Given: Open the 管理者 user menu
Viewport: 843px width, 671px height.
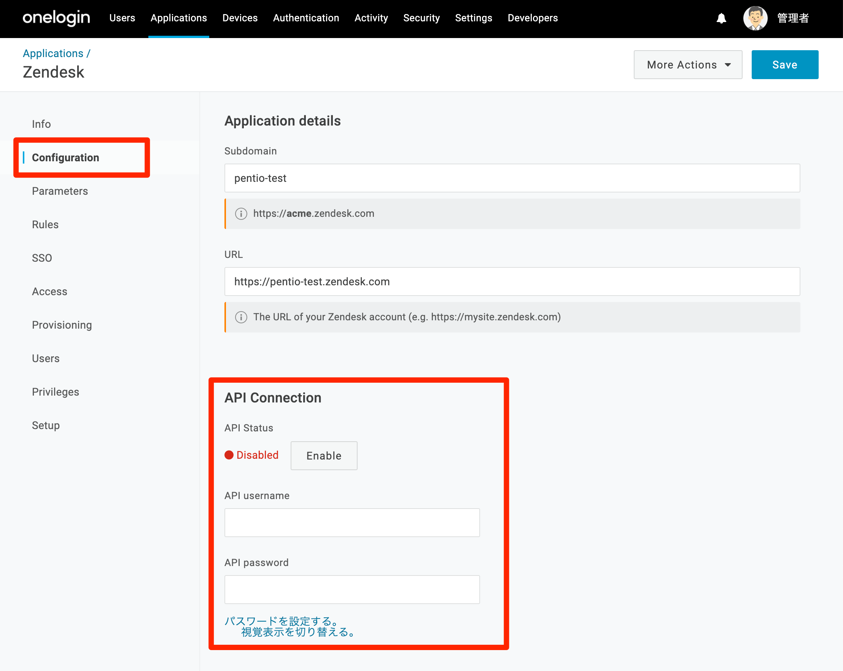Looking at the screenshot, I should click(x=792, y=18).
